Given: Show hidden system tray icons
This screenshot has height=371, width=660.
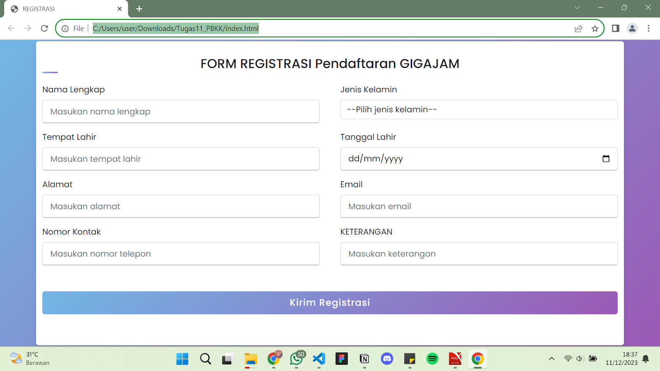Looking at the screenshot, I should [552, 359].
